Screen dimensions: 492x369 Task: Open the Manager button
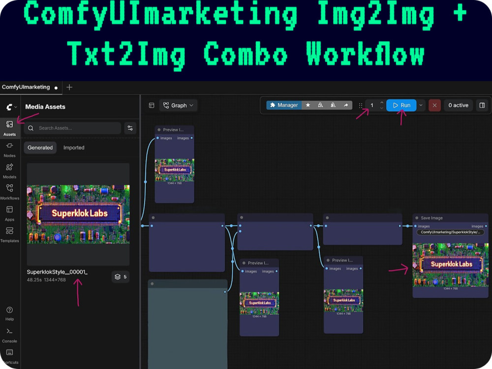(284, 105)
